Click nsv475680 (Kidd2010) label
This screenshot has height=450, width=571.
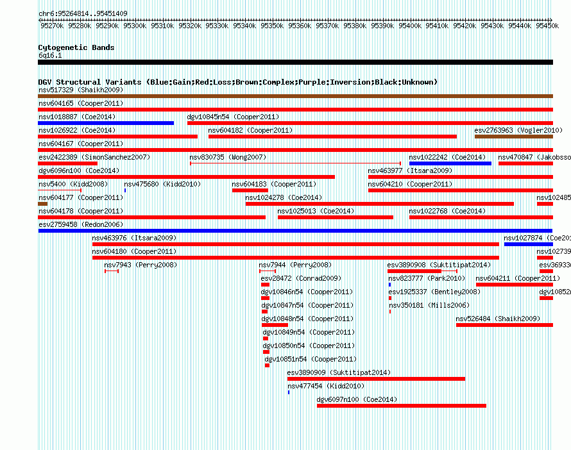tap(162, 184)
